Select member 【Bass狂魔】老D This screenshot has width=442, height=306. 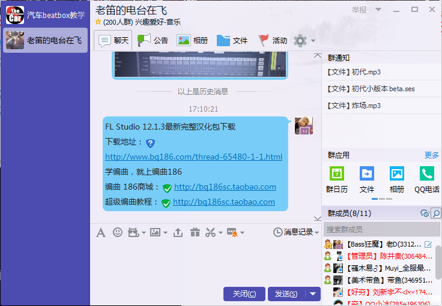(x=379, y=244)
